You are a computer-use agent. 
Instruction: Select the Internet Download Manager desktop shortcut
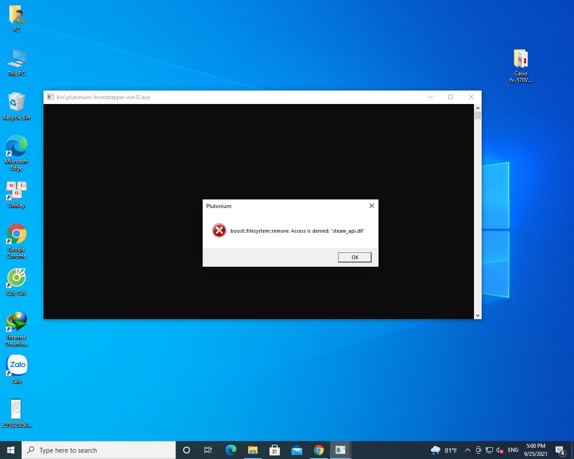pyautogui.click(x=17, y=329)
